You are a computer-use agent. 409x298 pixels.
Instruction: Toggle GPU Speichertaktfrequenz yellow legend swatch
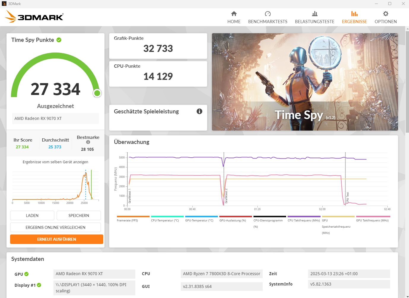click(338, 217)
